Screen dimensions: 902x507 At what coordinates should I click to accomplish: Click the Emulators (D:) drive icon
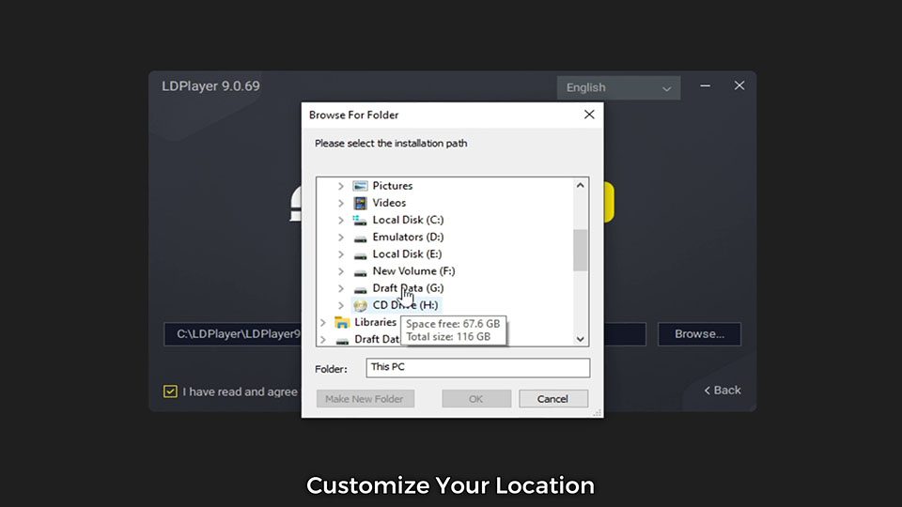pyautogui.click(x=360, y=238)
